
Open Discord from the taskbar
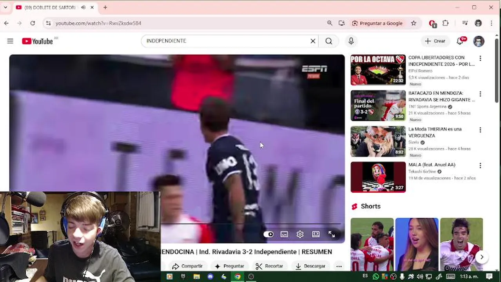click(x=210, y=277)
